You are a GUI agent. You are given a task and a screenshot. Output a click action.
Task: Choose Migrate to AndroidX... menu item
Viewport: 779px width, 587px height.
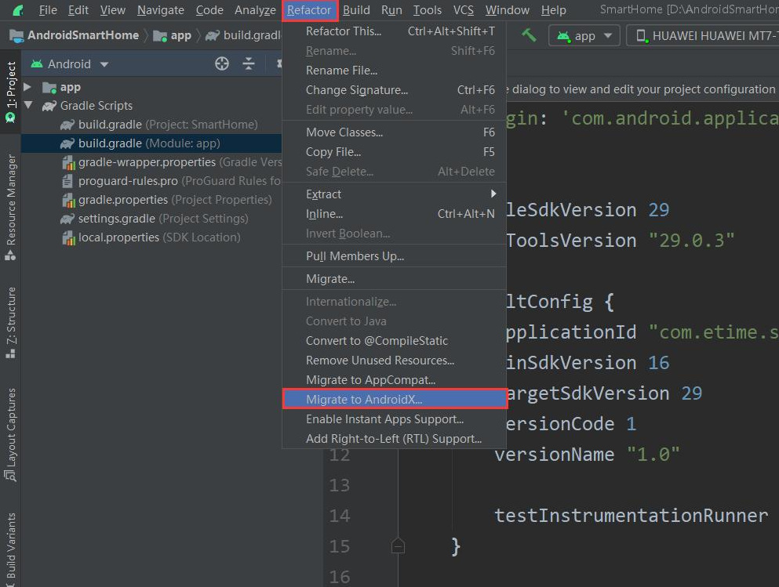(x=395, y=399)
